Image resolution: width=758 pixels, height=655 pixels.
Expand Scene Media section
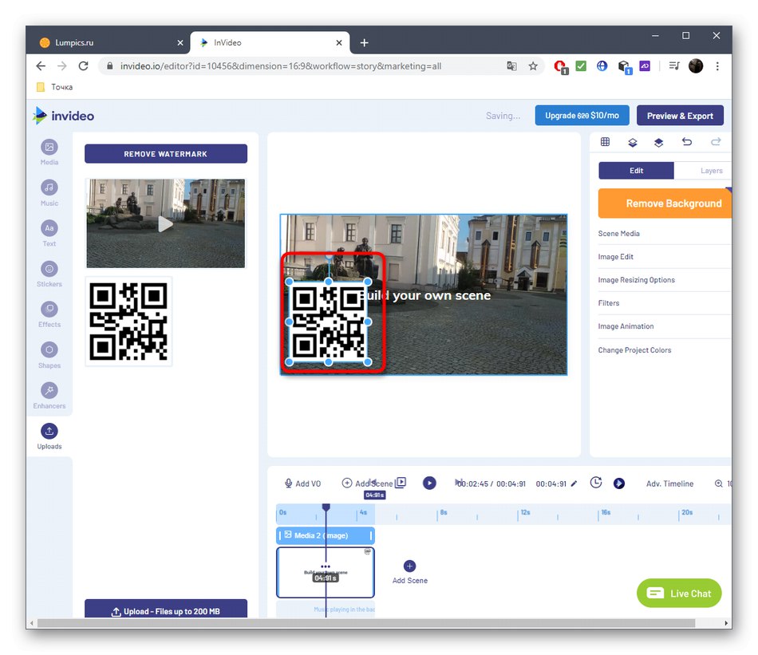coord(664,234)
